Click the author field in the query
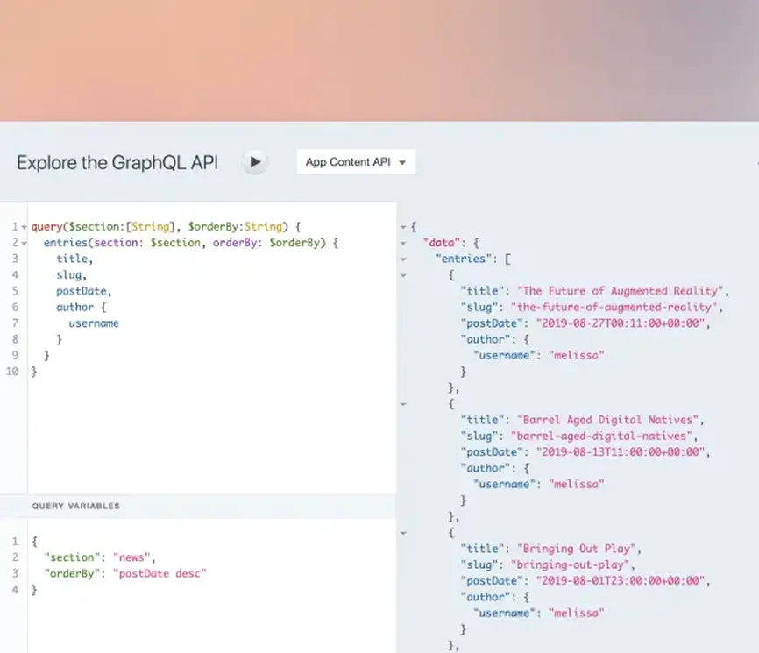This screenshot has height=653, width=759. click(75, 308)
